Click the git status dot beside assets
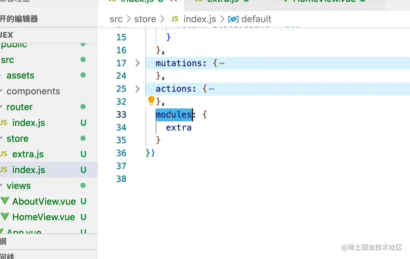The image size is (410, 259). coord(83,75)
